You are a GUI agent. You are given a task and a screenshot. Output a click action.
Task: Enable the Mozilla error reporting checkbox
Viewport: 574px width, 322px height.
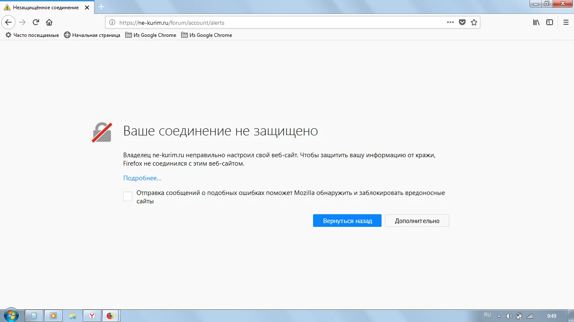click(x=127, y=196)
